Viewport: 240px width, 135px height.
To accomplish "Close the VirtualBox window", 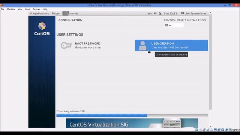I will click(236, 5).
